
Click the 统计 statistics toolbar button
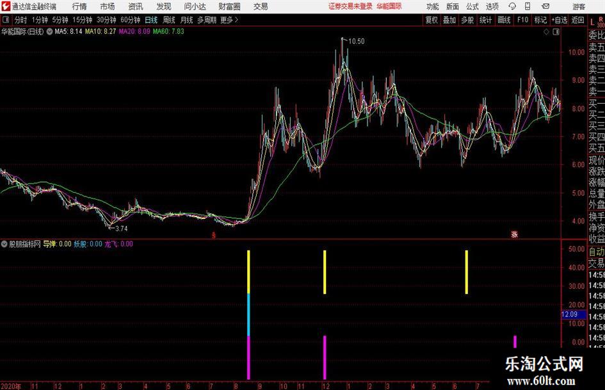[x=485, y=20]
